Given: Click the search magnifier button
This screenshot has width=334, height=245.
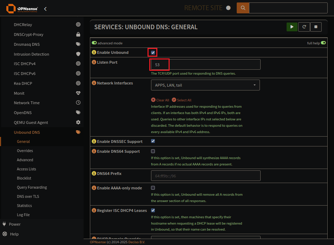Looking at the screenshot, I should point(243,8).
